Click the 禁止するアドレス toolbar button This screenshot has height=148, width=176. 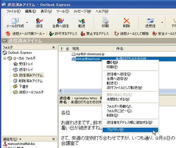click(95, 34)
